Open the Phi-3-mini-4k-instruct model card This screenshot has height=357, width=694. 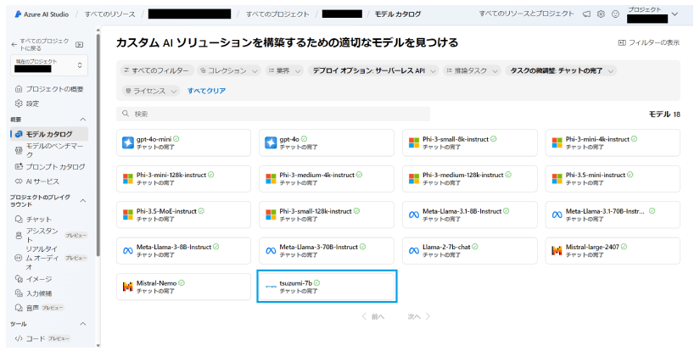click(x=613, y=142)
